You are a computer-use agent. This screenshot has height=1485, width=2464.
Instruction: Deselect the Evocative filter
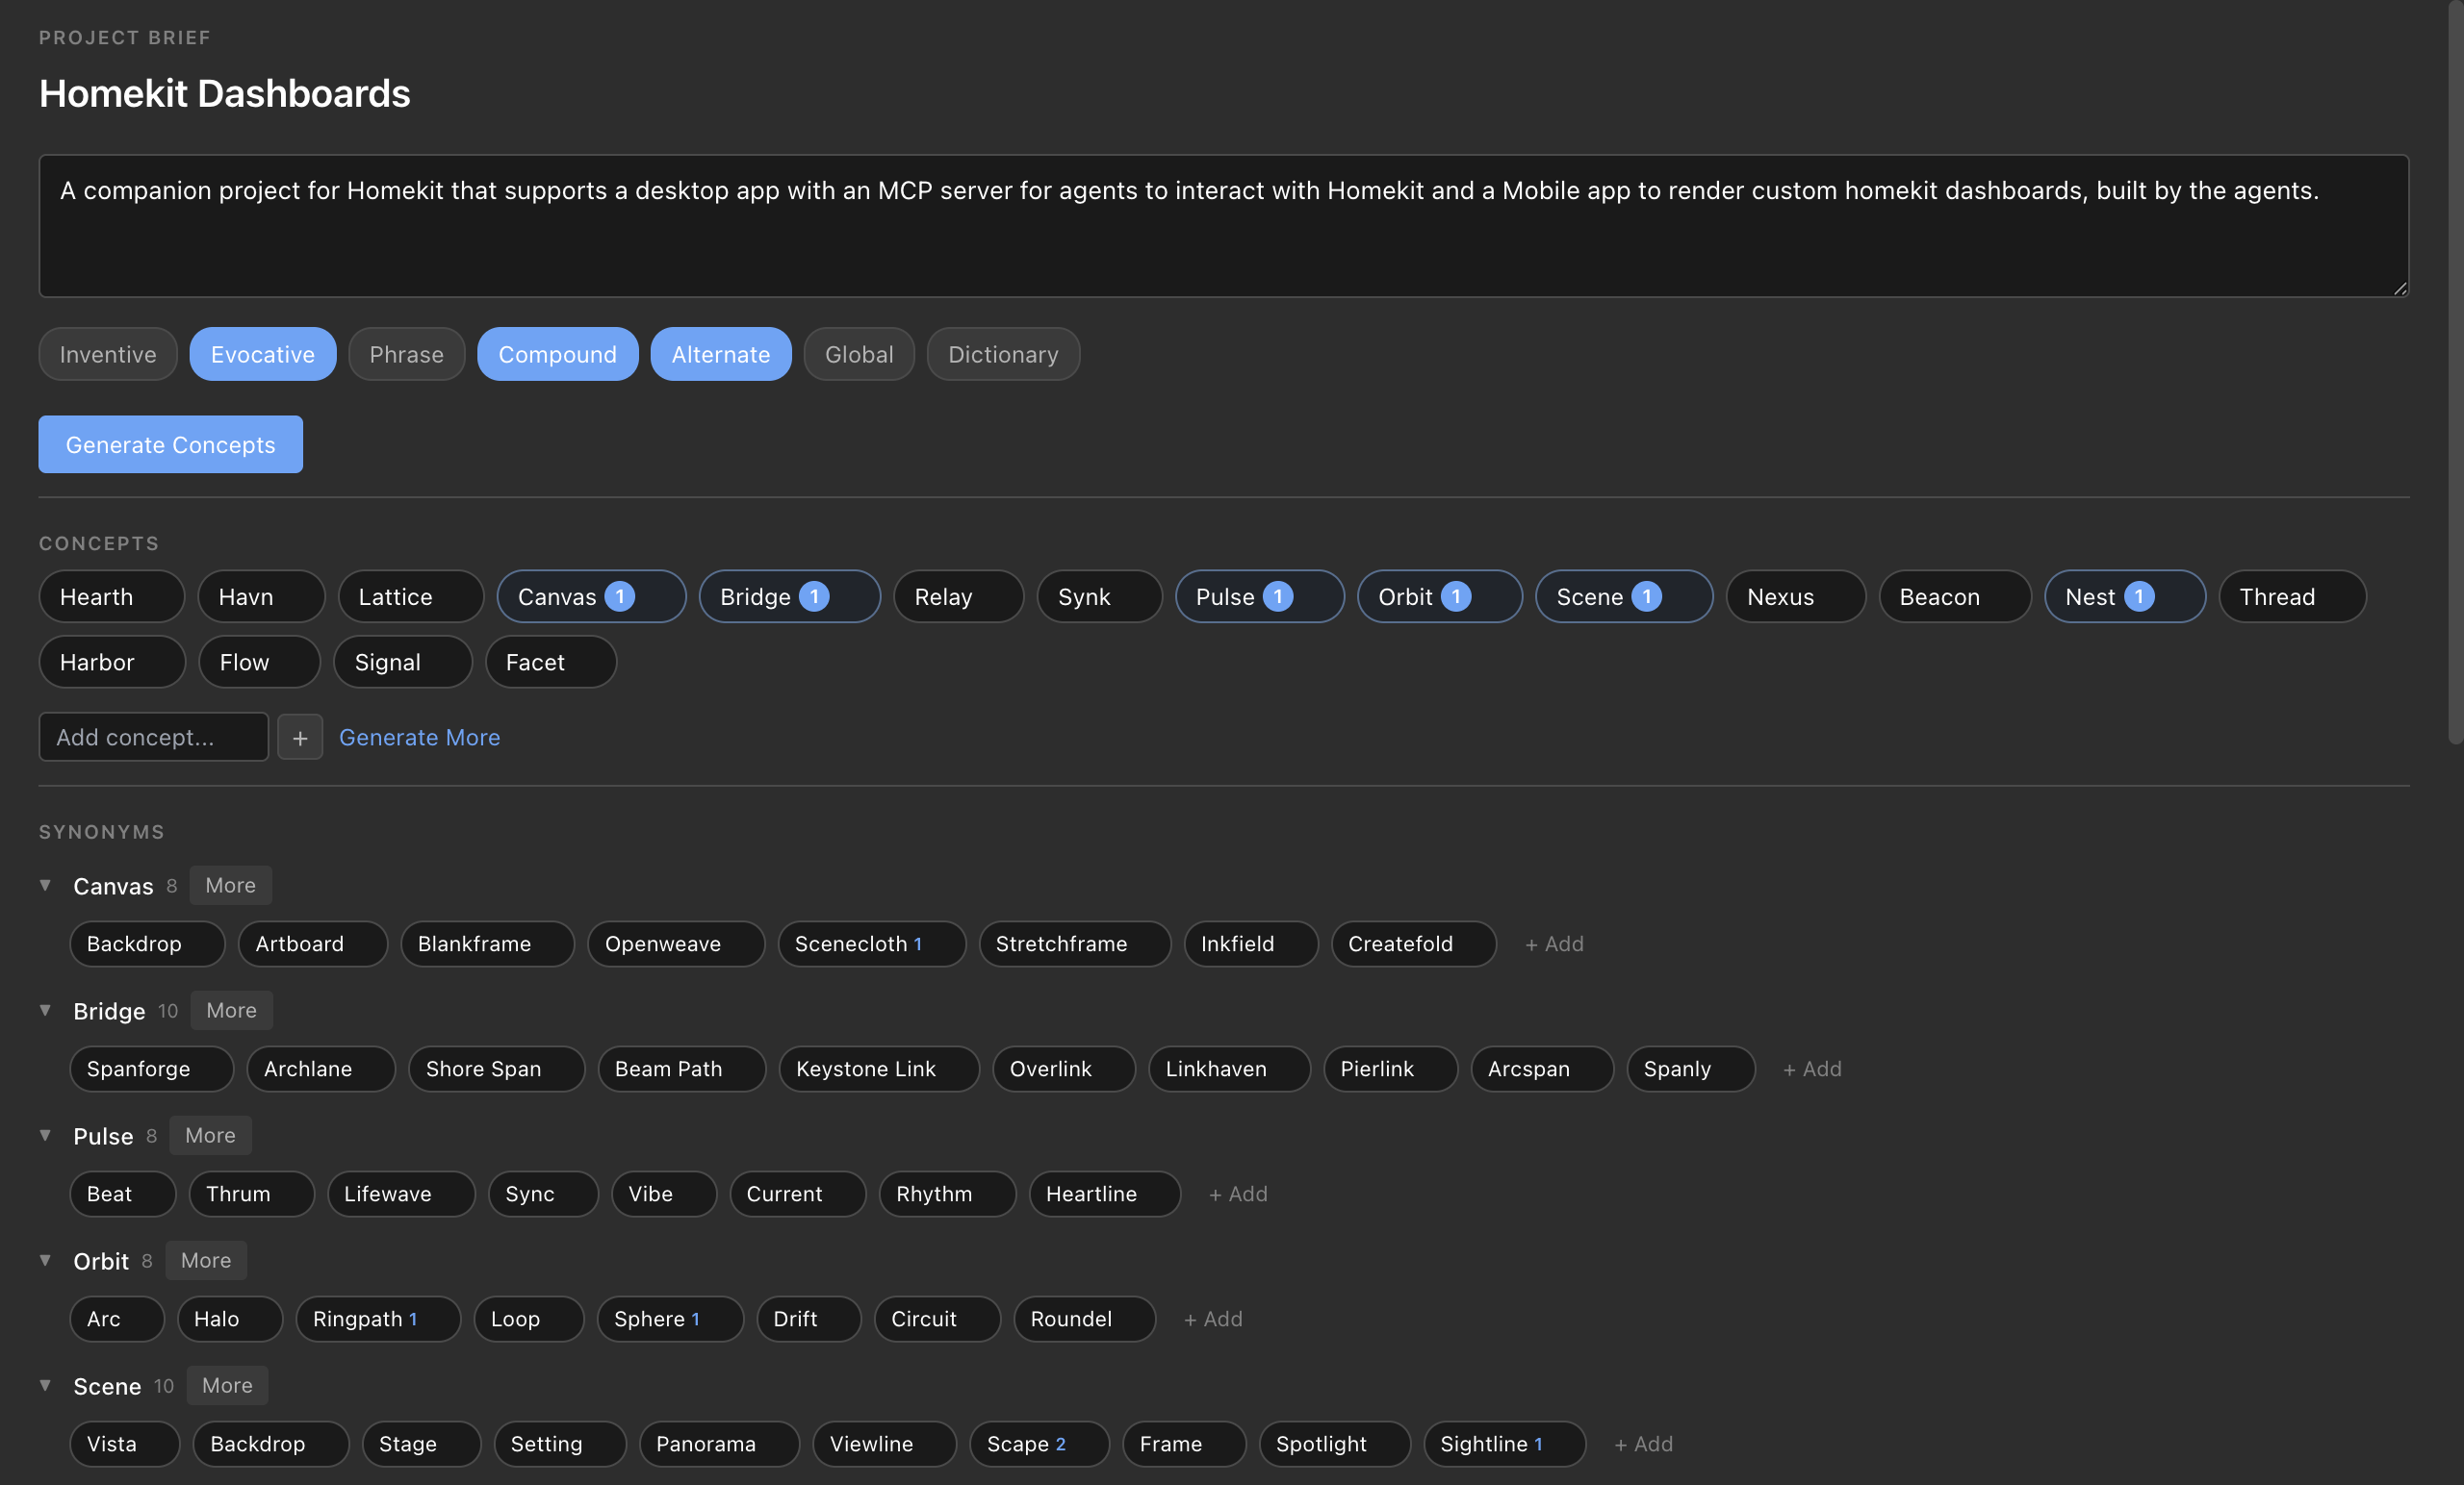(262, 354)
